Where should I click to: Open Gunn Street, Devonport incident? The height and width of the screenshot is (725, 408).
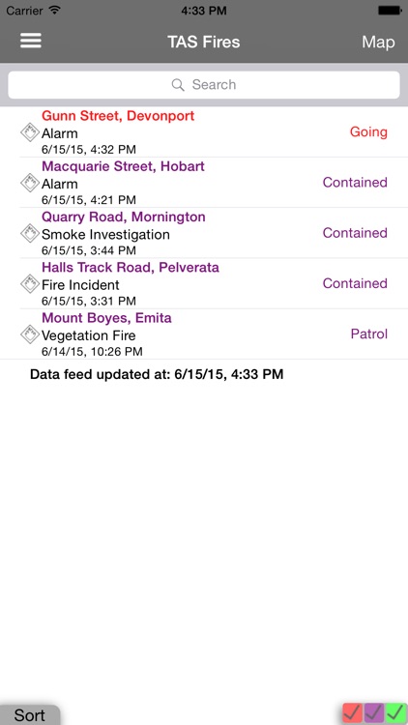204,132
